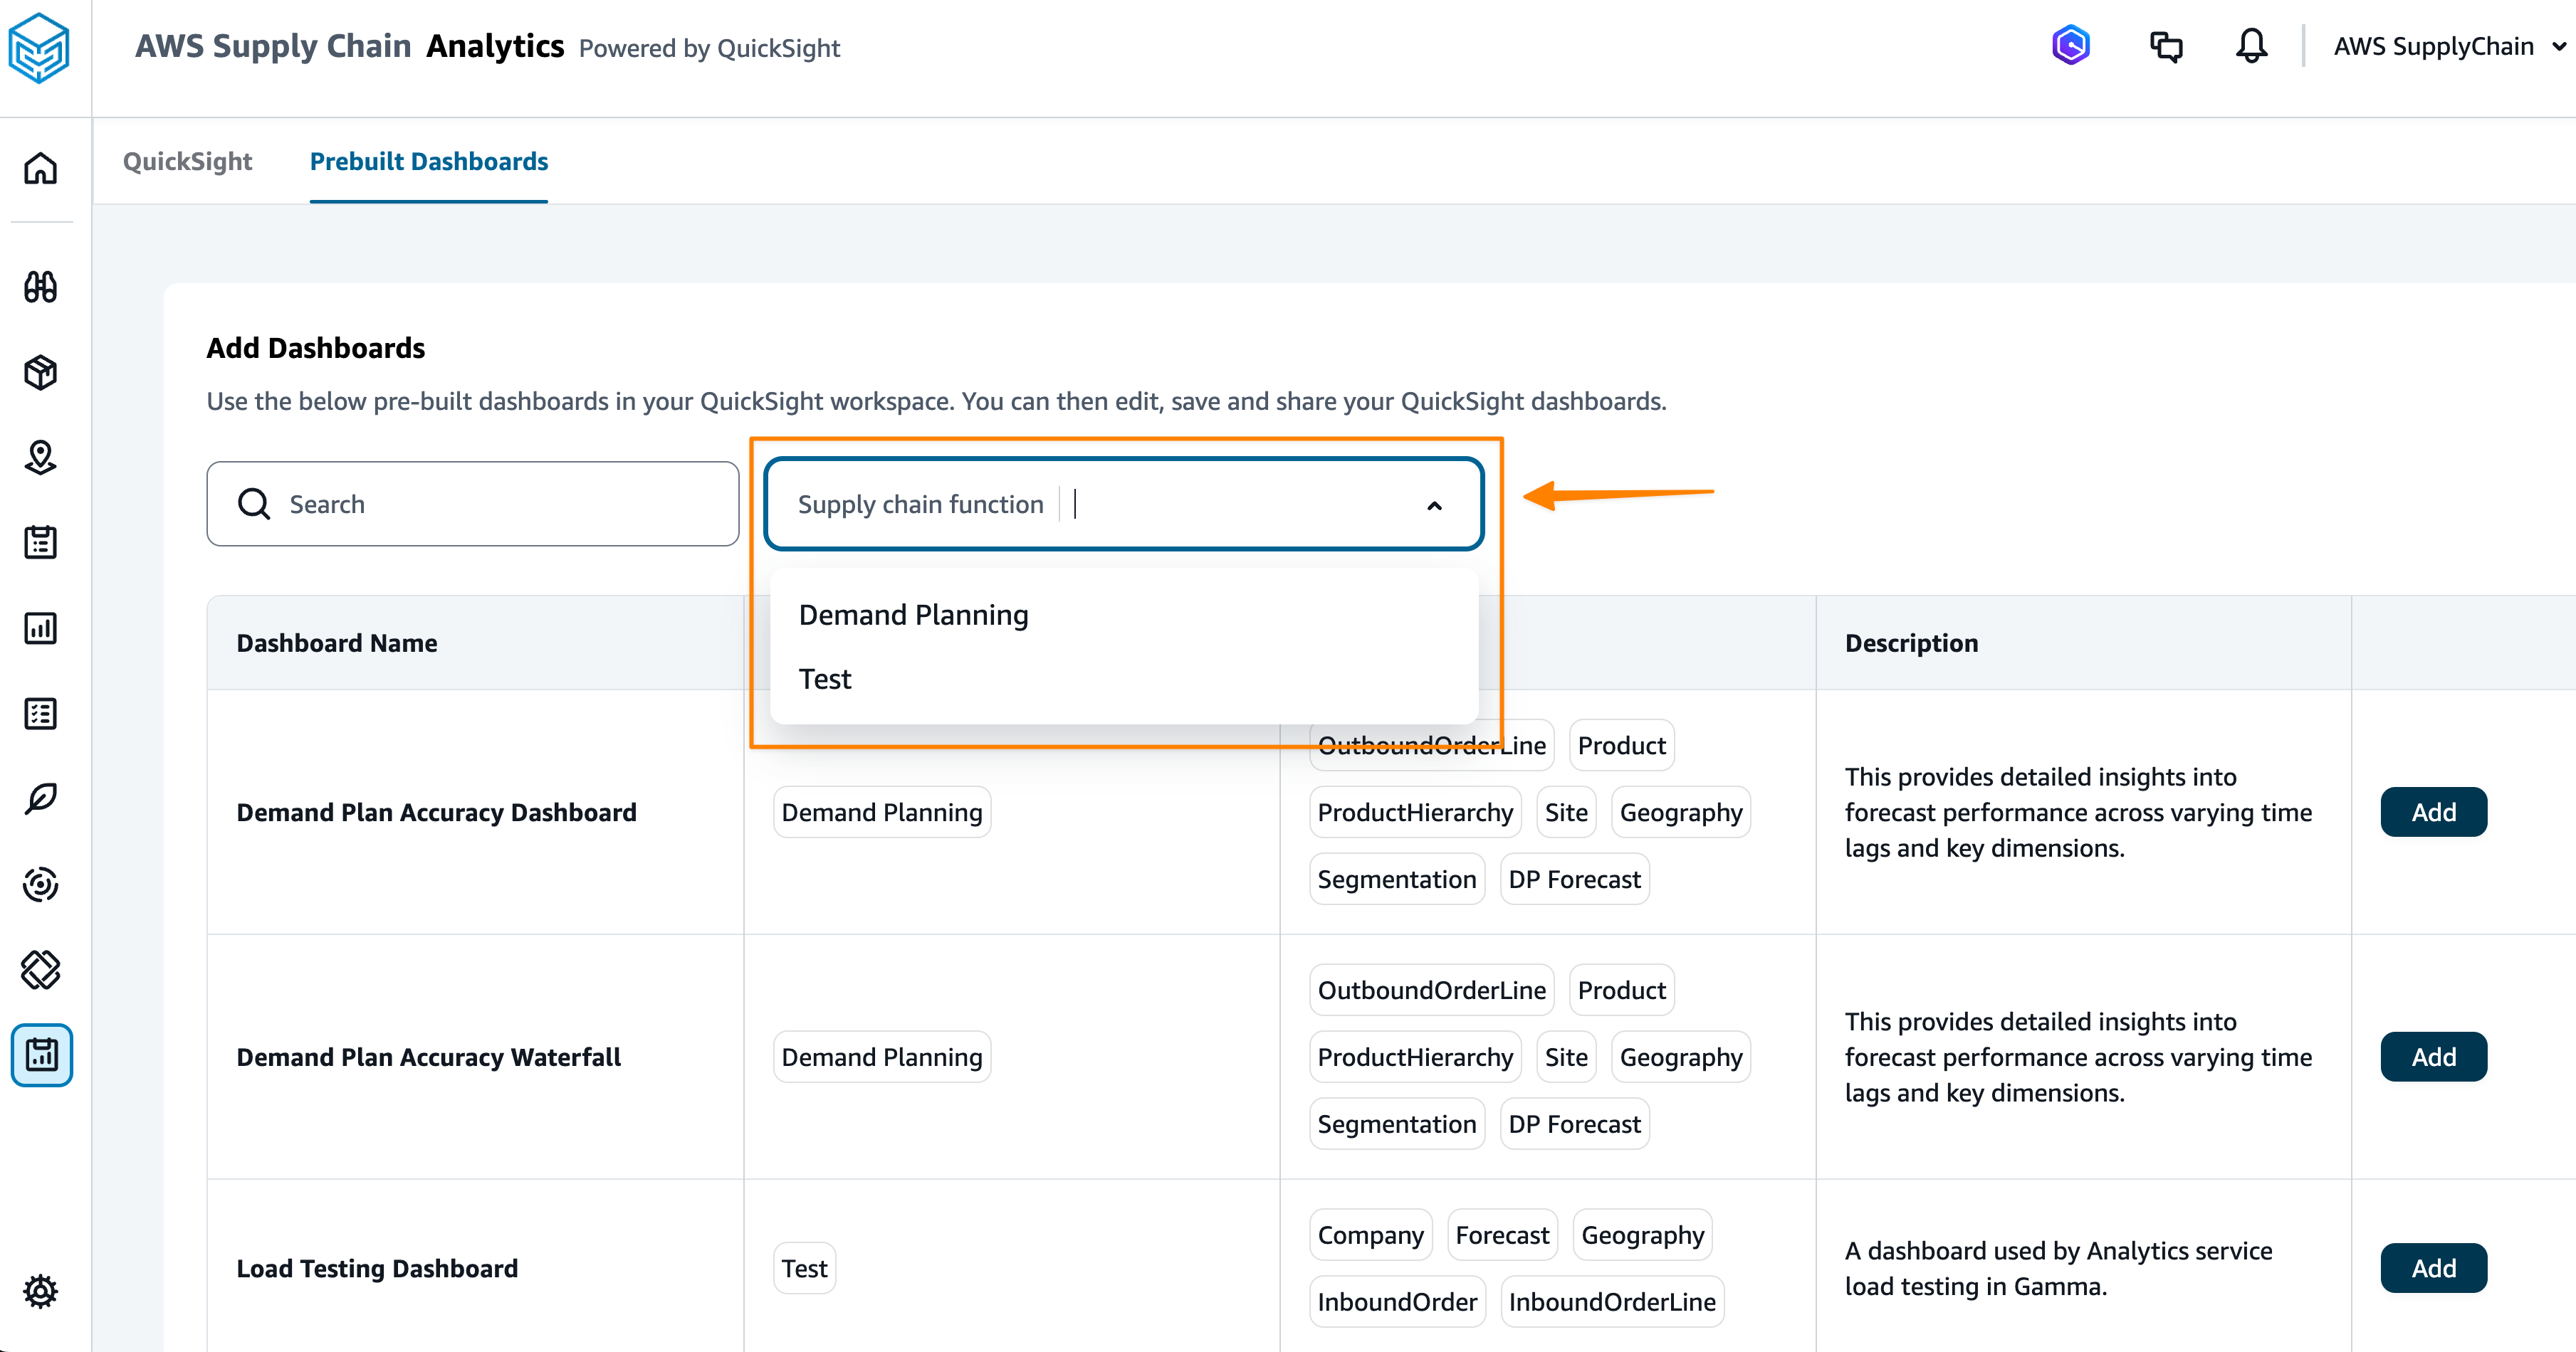Click the settings gear icon
Viewport: 2576px width, 1352px height.
click(x=40, y=1290)
